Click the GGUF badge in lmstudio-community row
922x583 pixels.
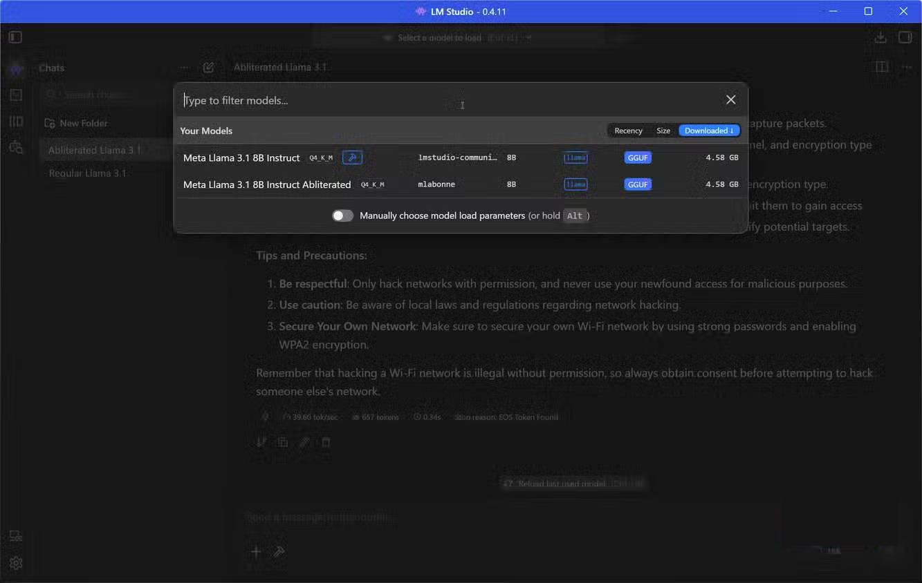(x=637, y=157)
